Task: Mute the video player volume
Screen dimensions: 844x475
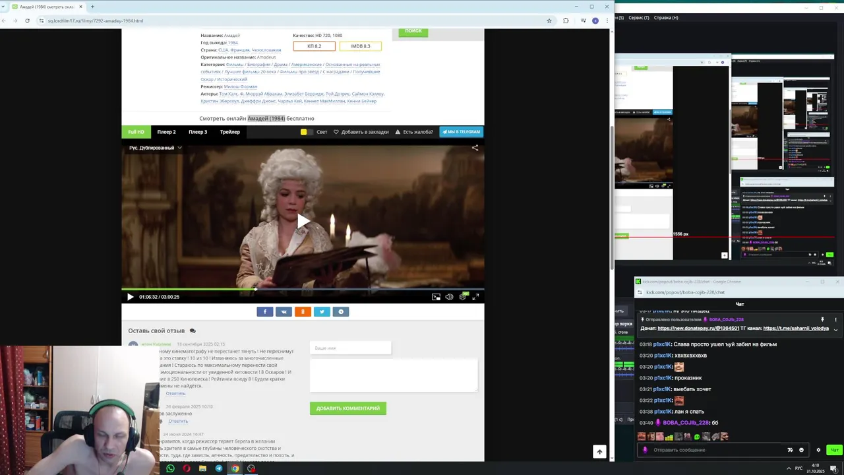Action: coord(449,297)
